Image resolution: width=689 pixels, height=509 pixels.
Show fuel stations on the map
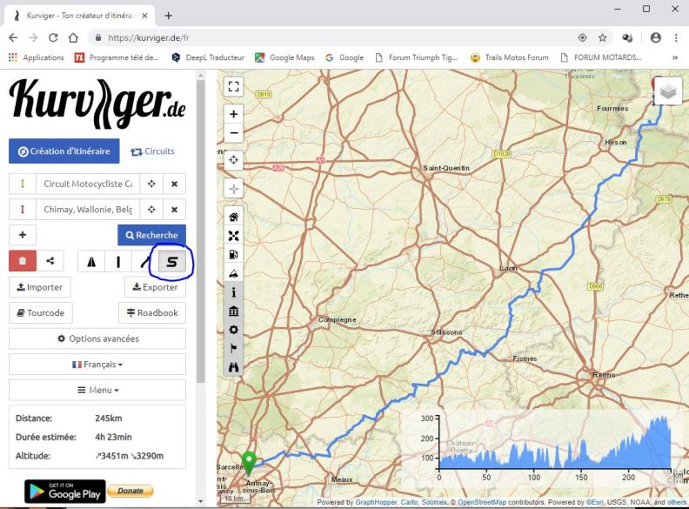(x=234, y=254)
